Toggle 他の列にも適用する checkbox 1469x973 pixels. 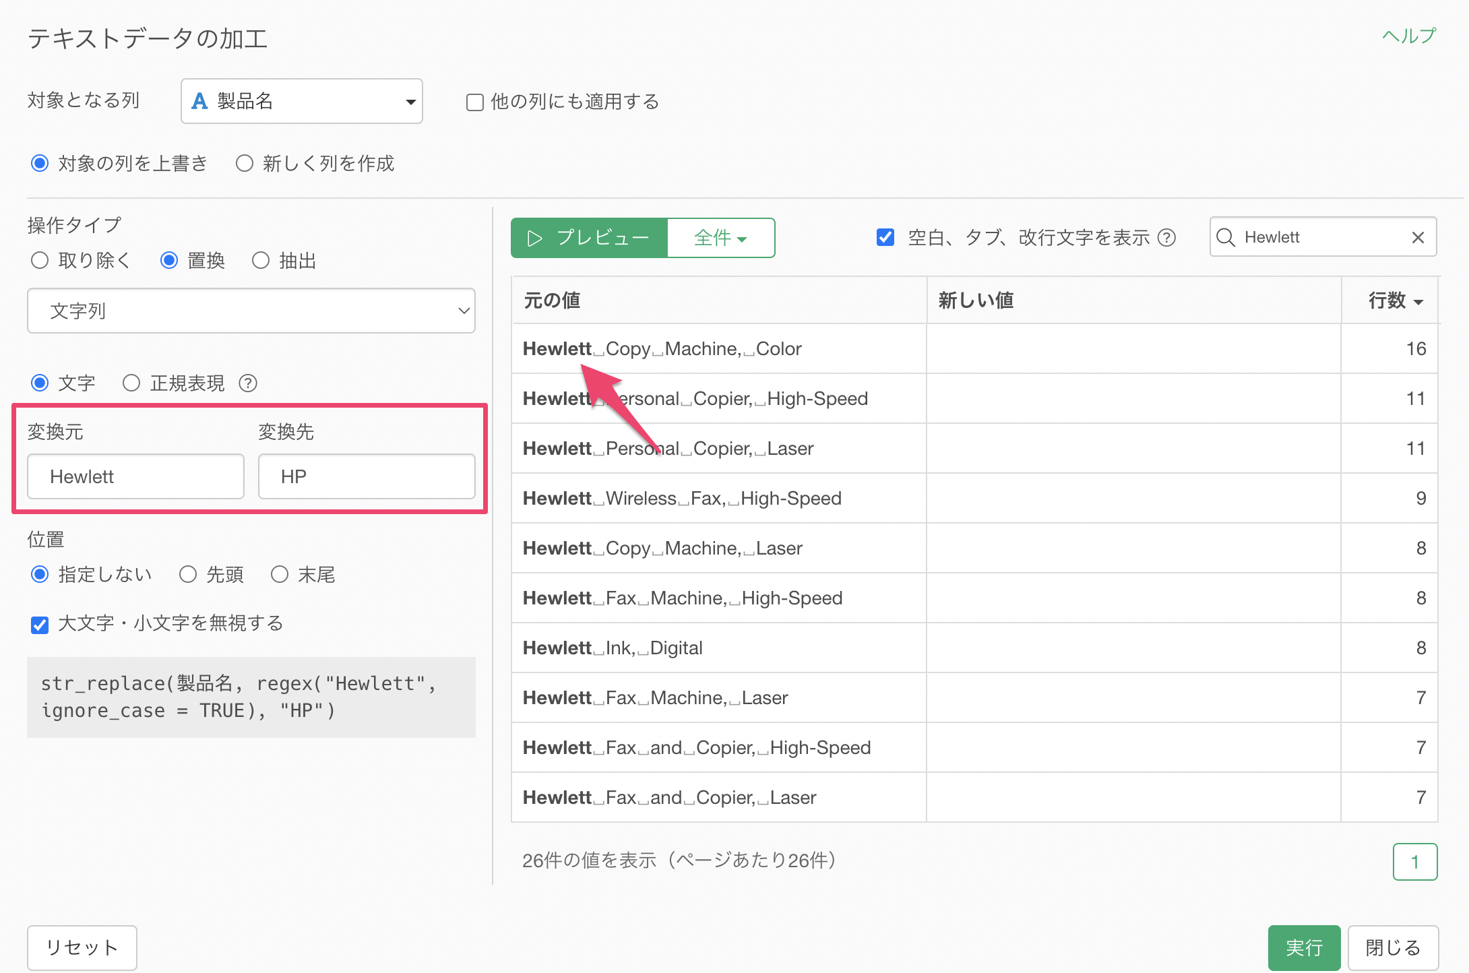click(x=475, y=102)
